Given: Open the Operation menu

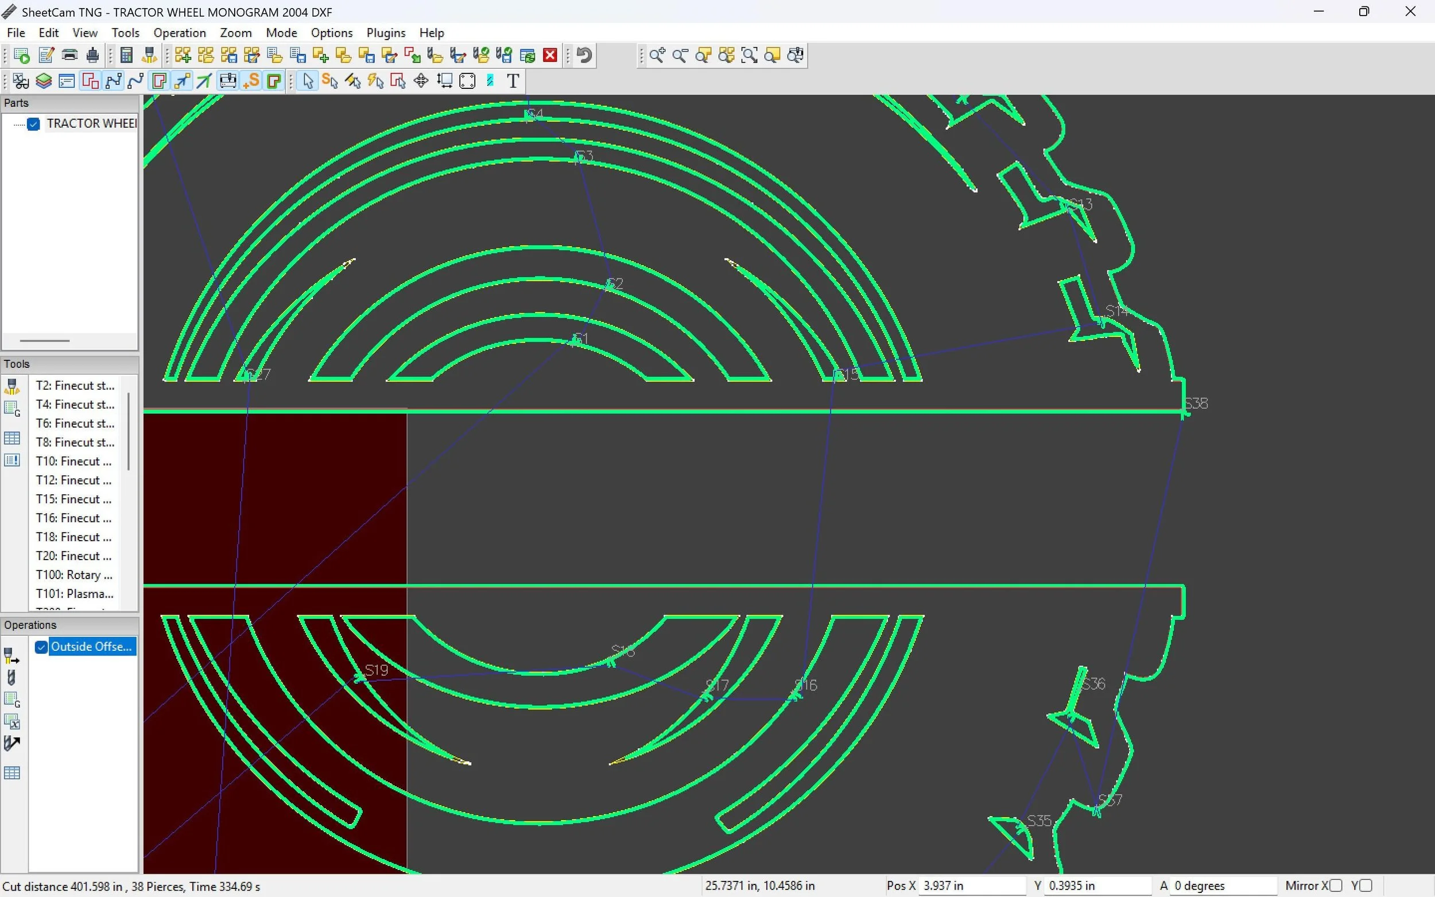Looking at the screenshot, I should click(x=179, y=33).
